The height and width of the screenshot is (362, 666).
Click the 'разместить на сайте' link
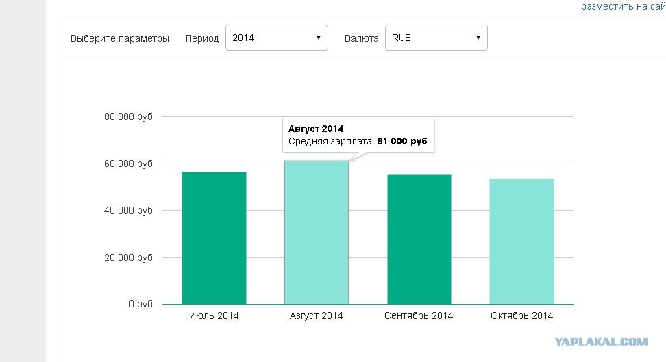click(623, 6)
